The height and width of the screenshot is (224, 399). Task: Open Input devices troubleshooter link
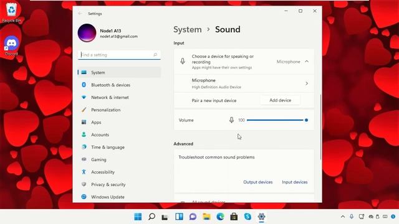point(295,182)
